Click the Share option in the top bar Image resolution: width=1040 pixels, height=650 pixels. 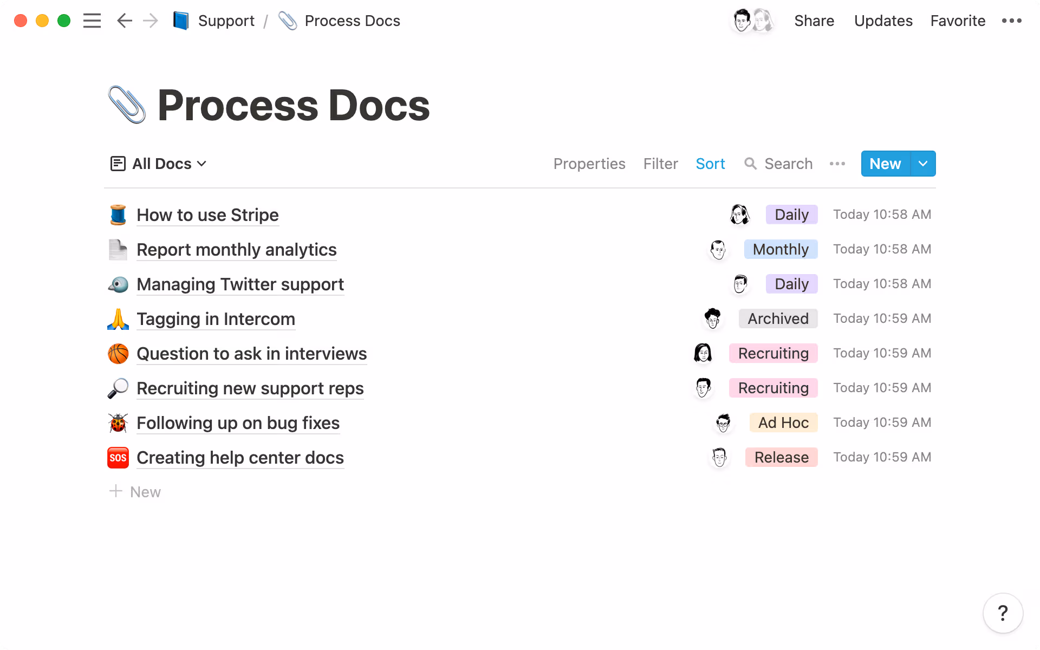point(814,21)
